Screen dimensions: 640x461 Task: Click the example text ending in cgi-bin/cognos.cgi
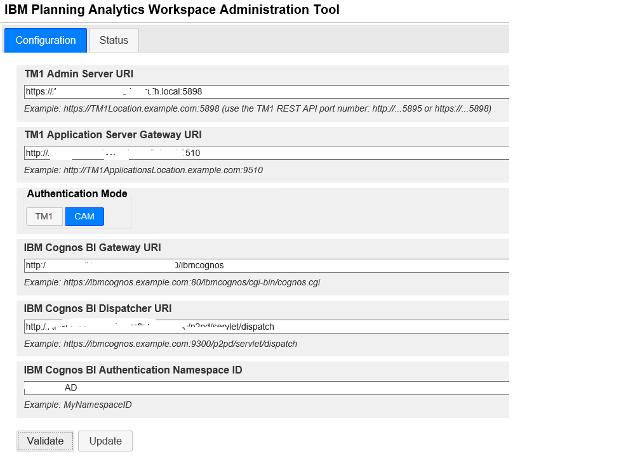(x=172, y=282)
